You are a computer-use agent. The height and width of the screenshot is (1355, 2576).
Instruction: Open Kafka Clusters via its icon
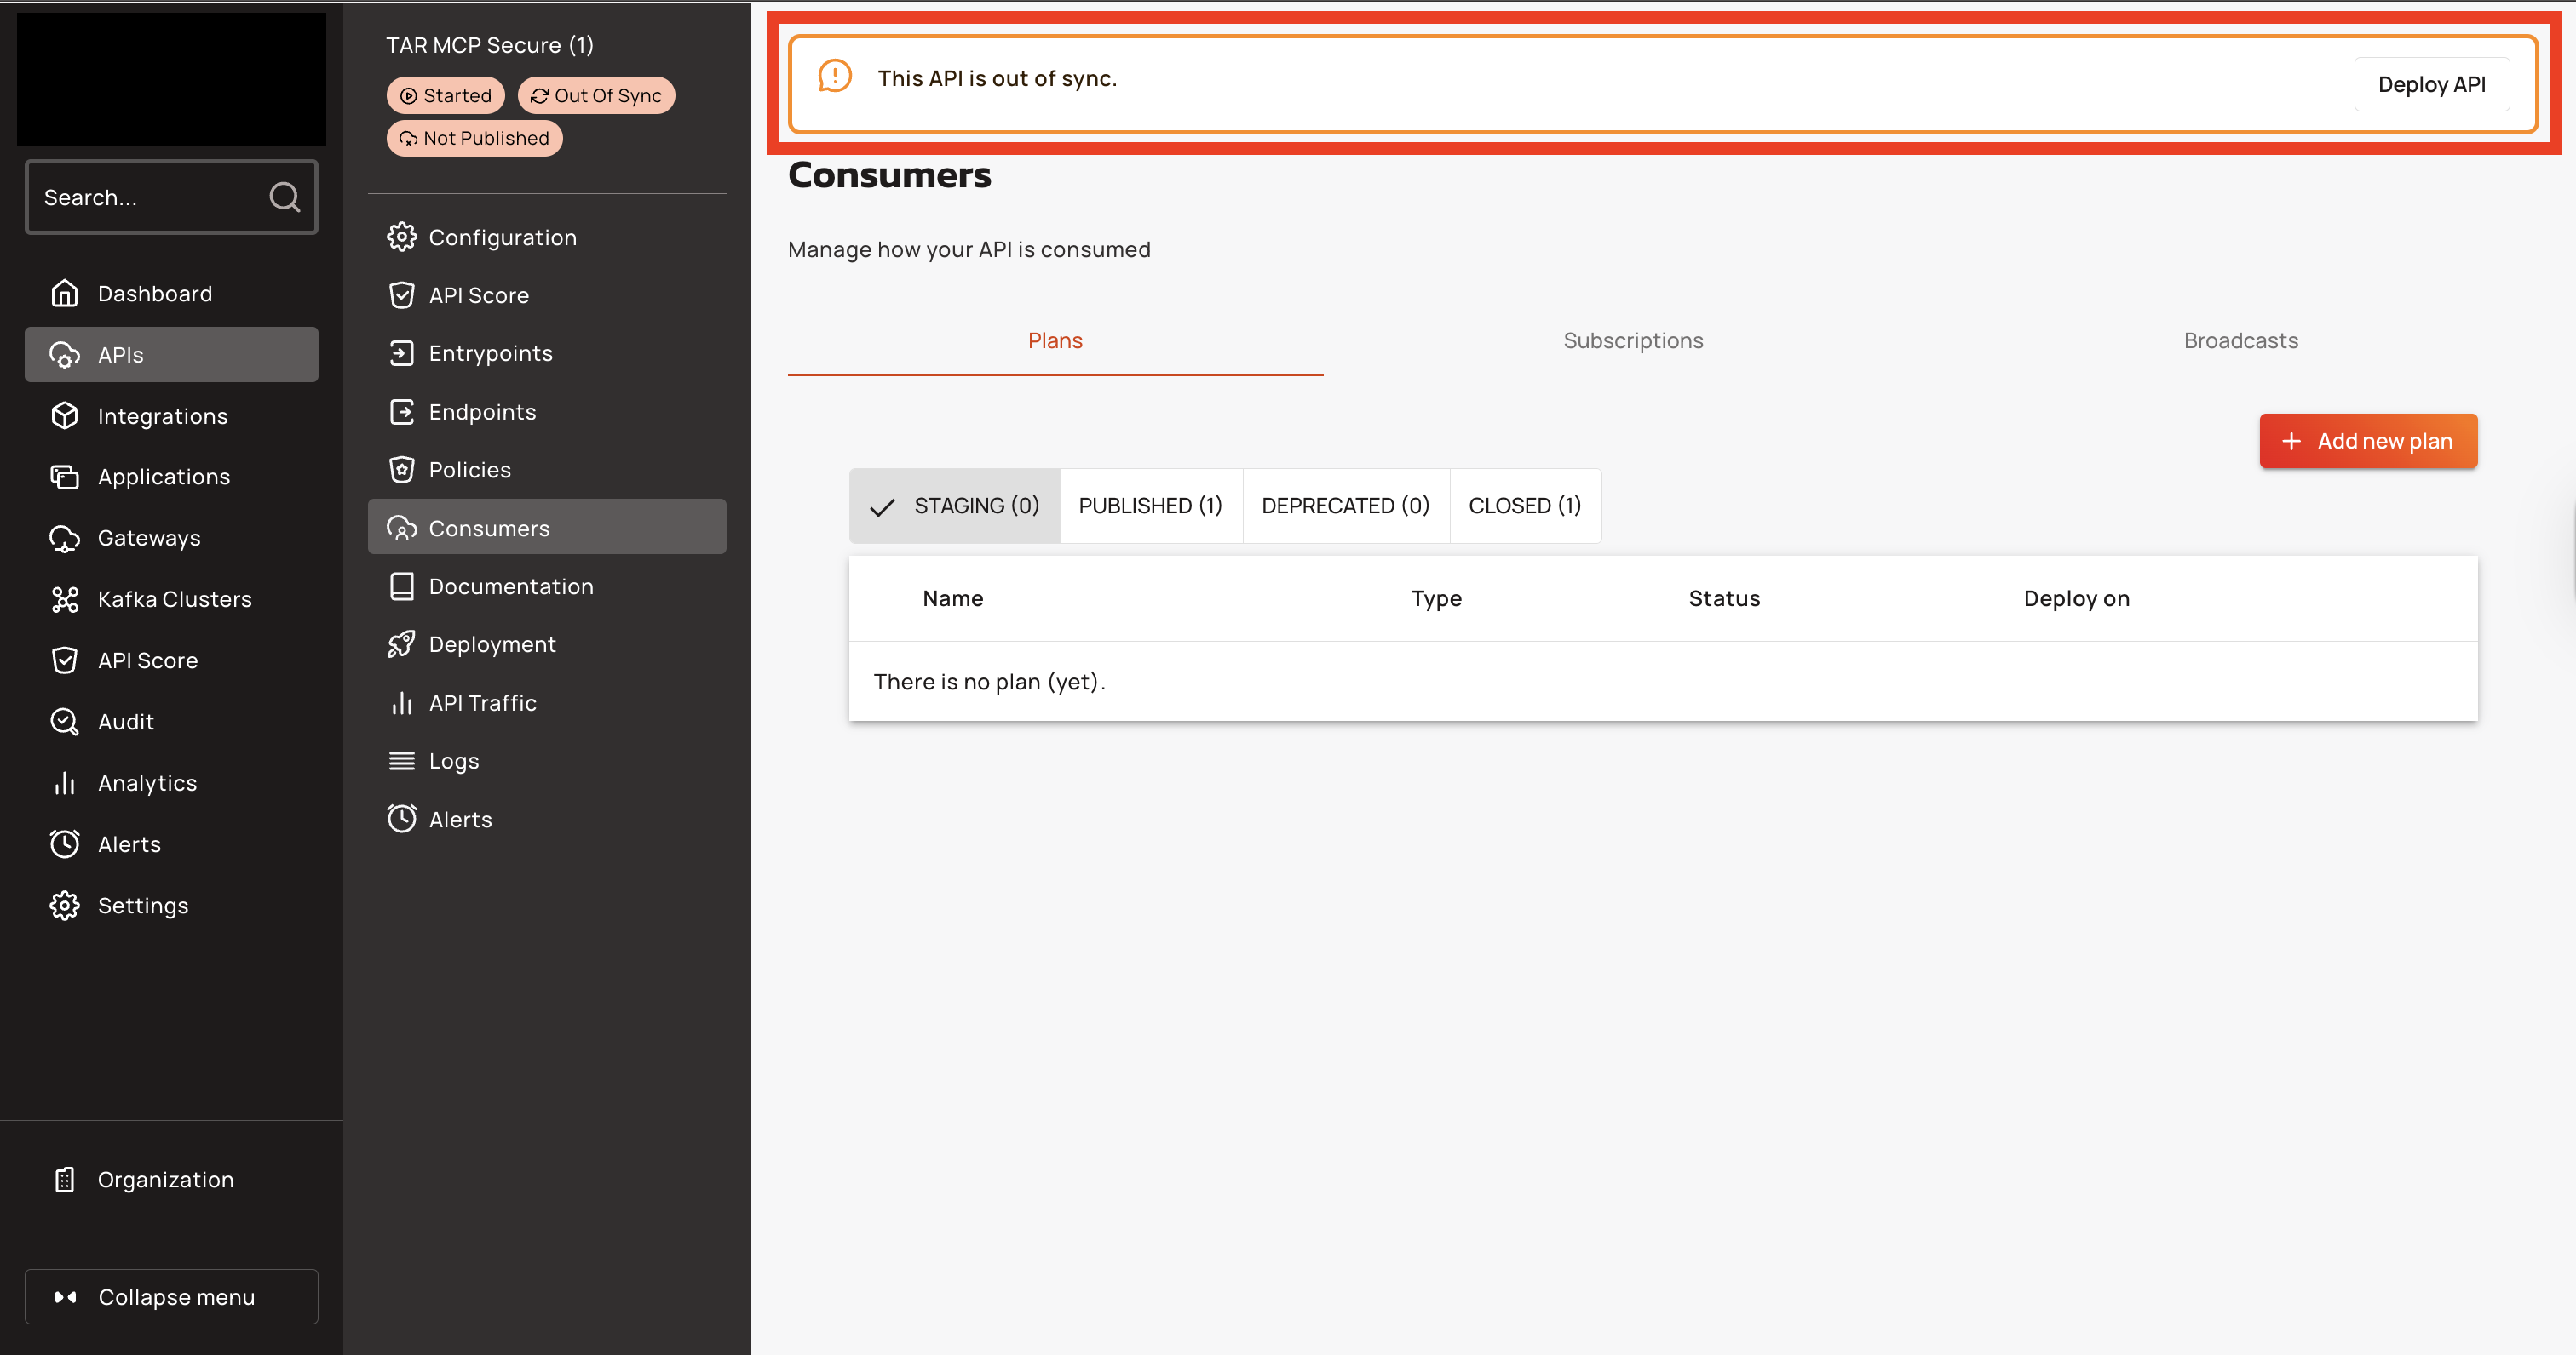pyautogui.click(x=65, y=599)
